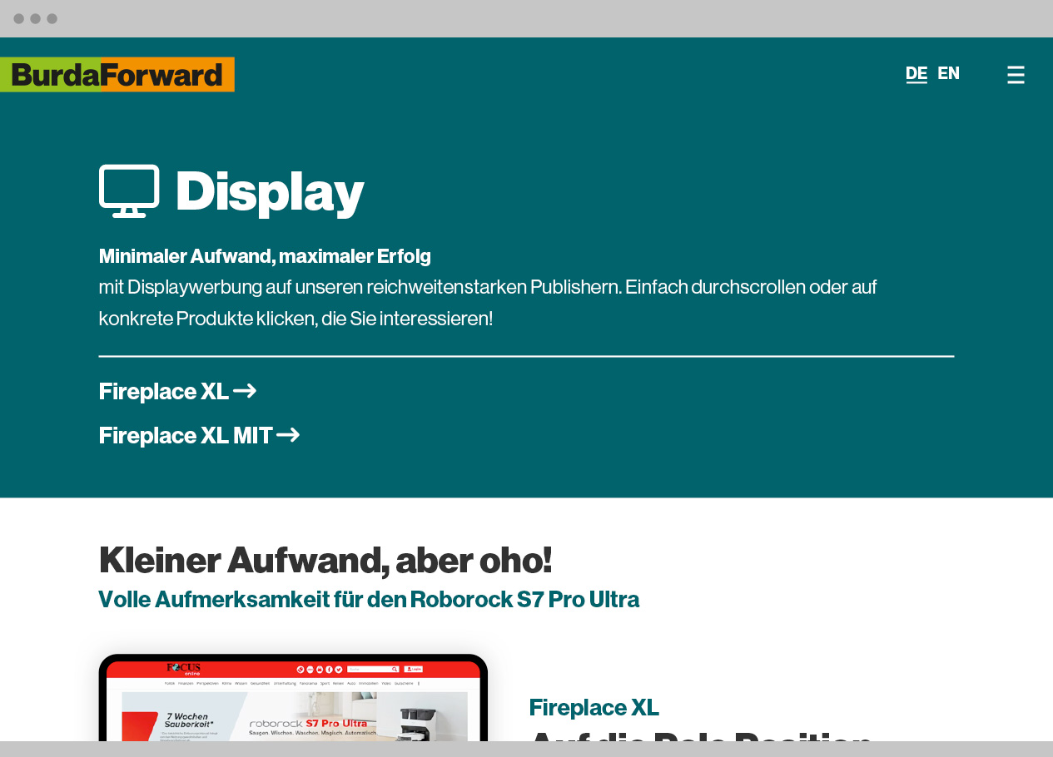Click the Focus online logo in mockup
This screenshot has width=1053, height=757.
click(183, 669)
